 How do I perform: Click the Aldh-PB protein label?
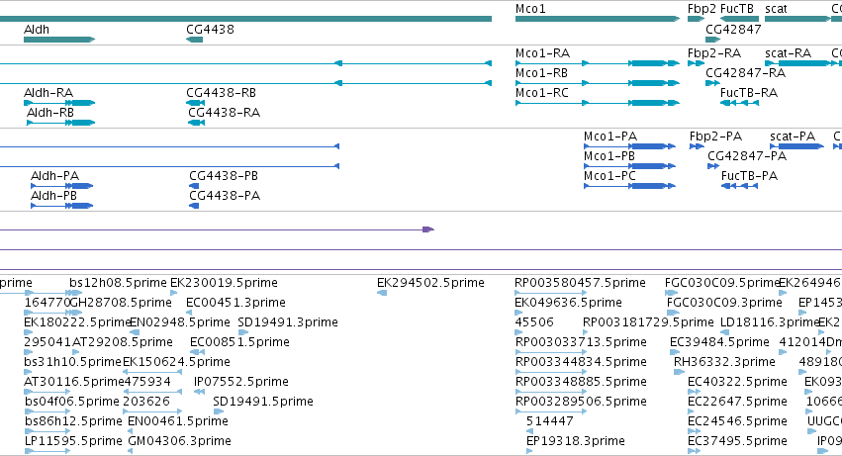point(53,196)
